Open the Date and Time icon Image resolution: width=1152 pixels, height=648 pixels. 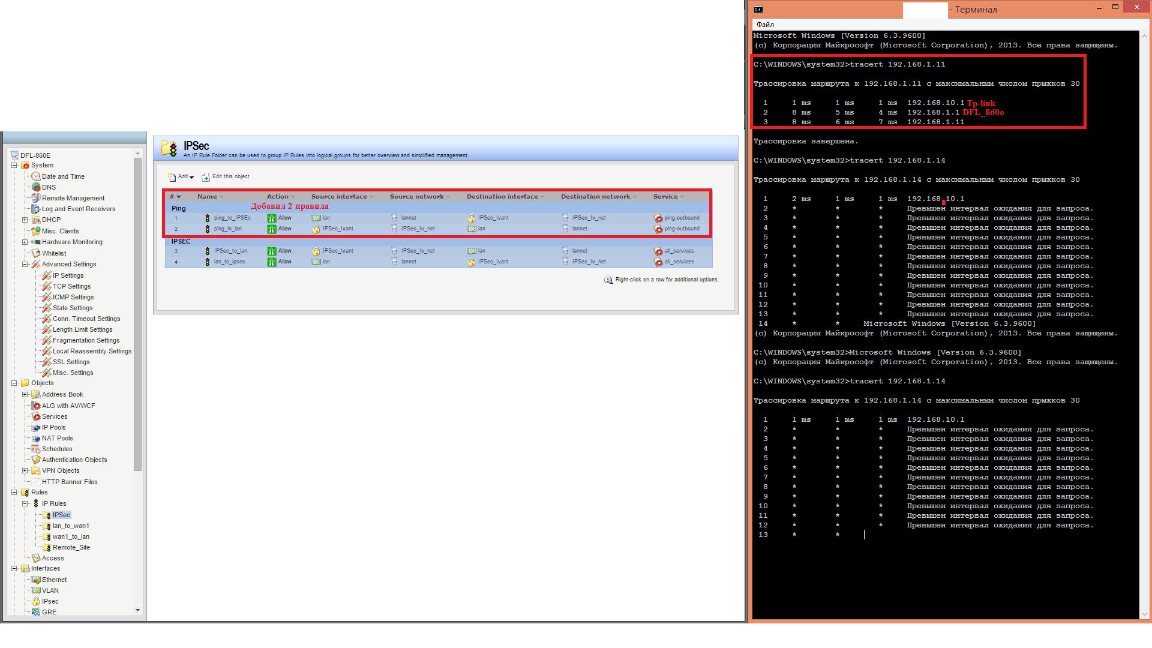36,176
